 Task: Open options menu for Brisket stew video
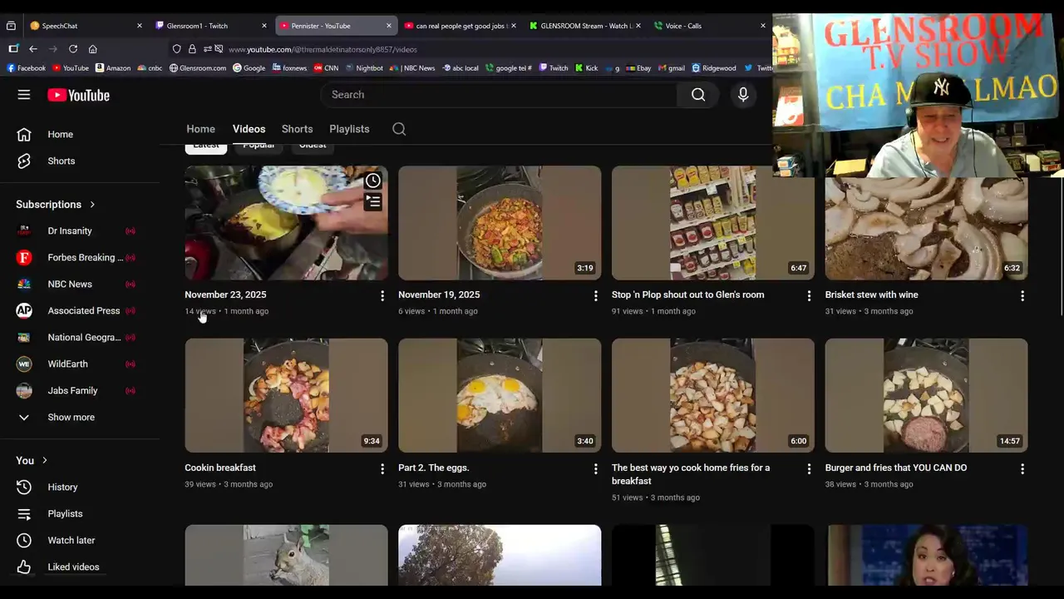click(1022, 295)
